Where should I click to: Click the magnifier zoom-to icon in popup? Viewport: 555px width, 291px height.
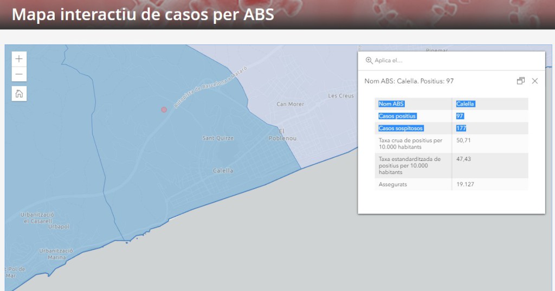click(x=369, y=61)
